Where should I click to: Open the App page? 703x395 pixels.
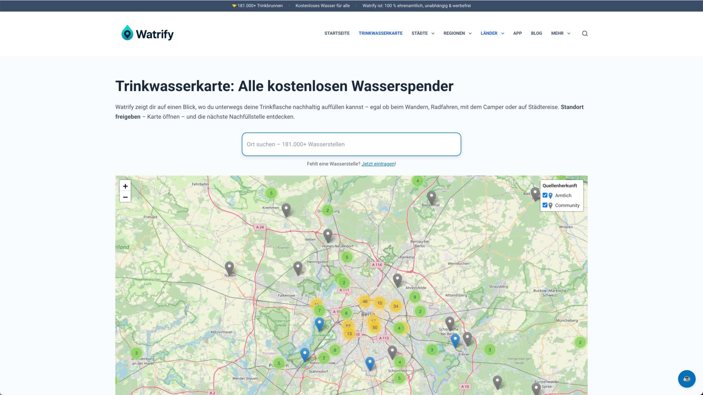pos(517,33)
